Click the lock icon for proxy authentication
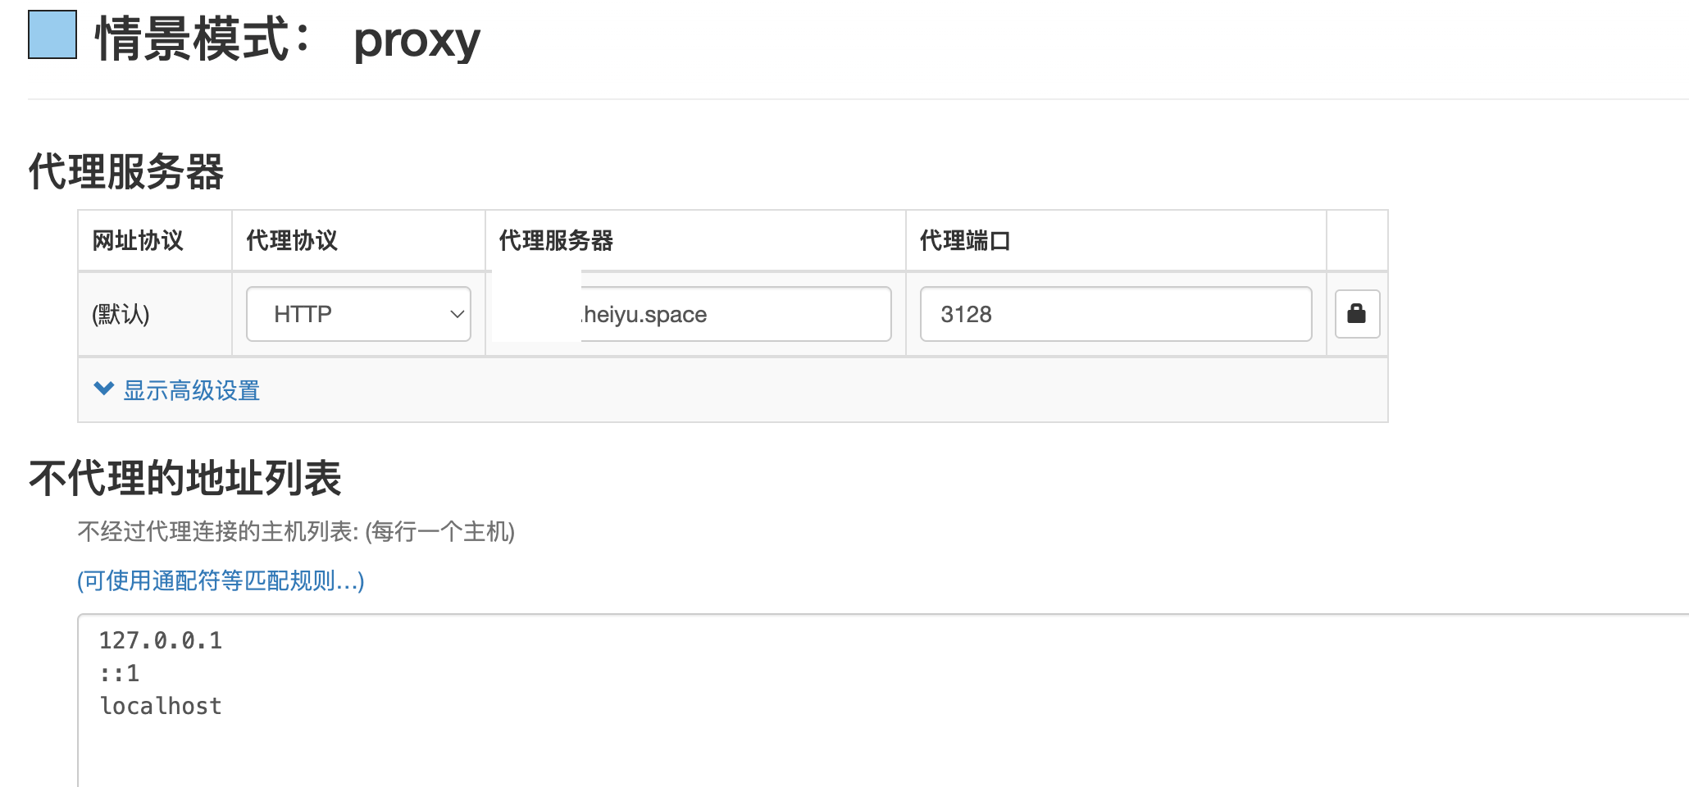This screenshot has width=1689, height=787. coord(1357,314)
